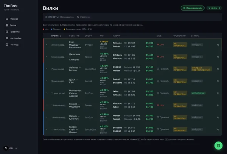The height and width of the screenshot is (154, 227).
Task: Click НАЙДЕНА status in Джокович — Алькарас row
Action: pos(197,57)
